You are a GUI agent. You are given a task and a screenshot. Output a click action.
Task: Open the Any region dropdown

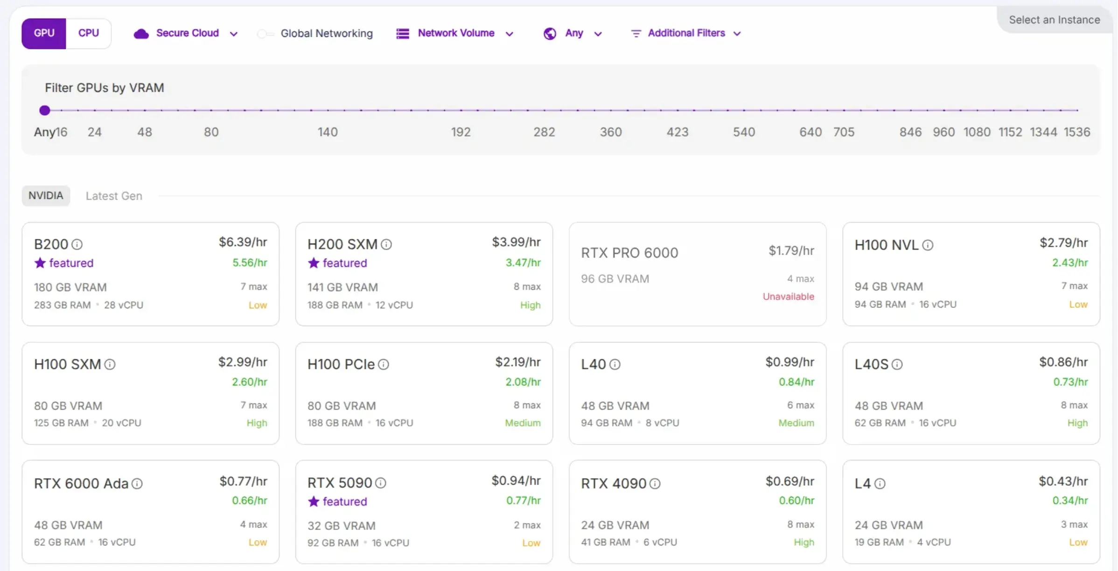pos(573,33)
